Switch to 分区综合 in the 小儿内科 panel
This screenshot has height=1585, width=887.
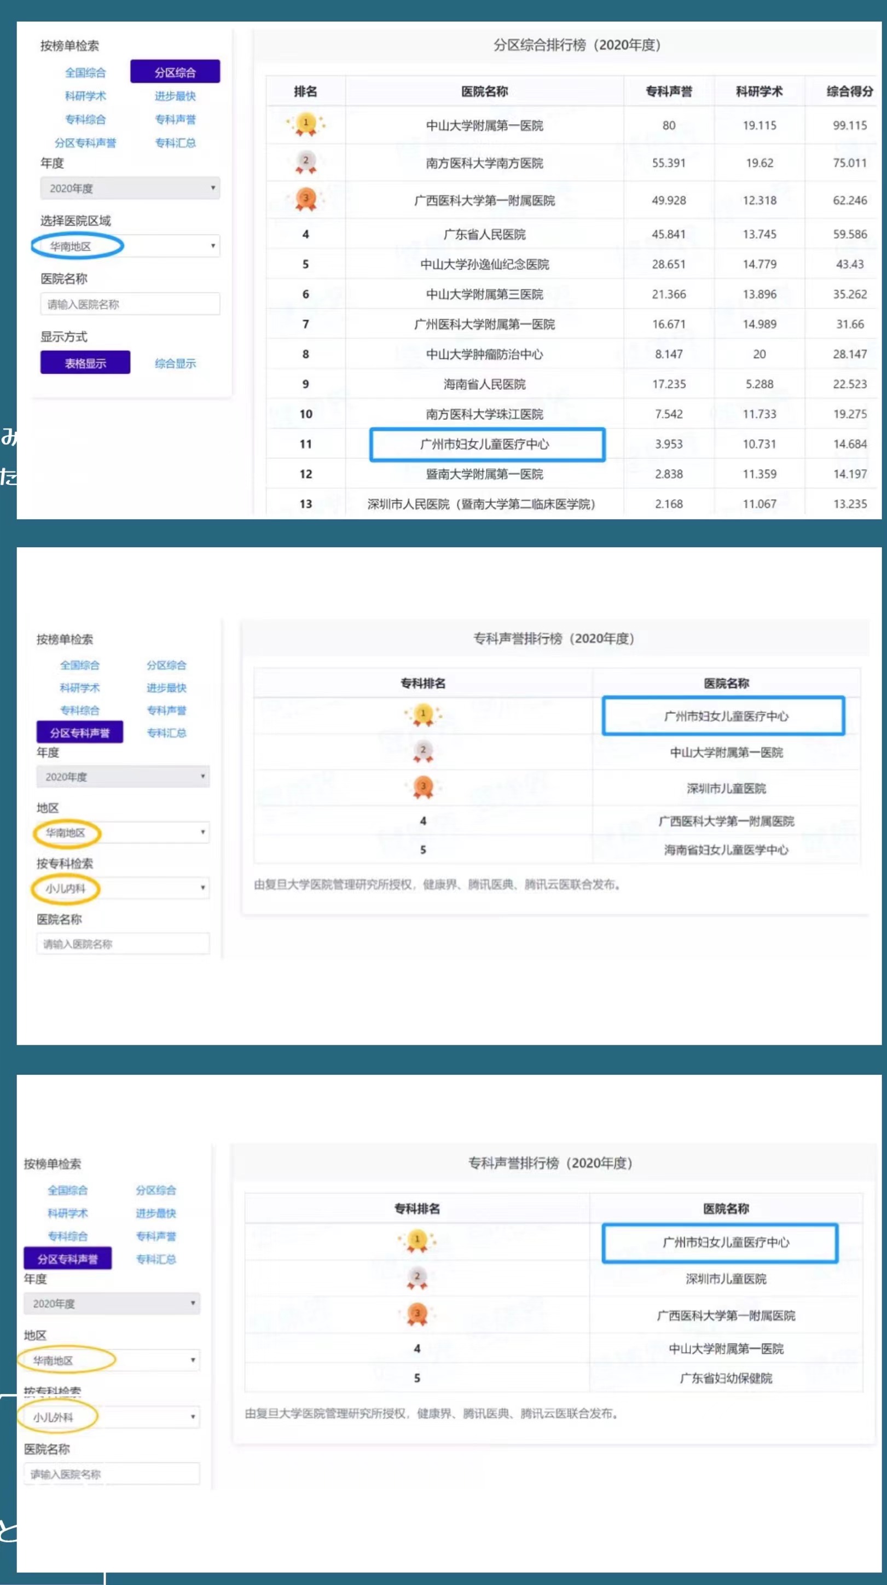tap(166, 665)
